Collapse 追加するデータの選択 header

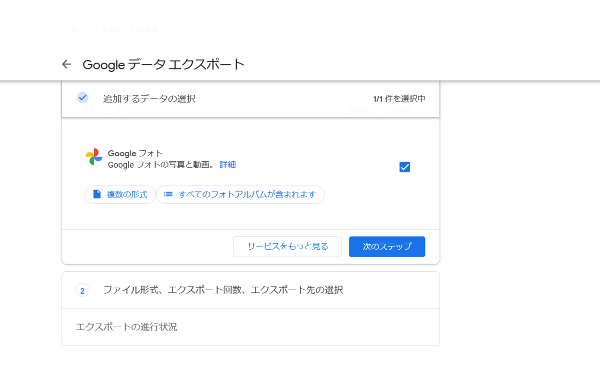coord(250,98)
